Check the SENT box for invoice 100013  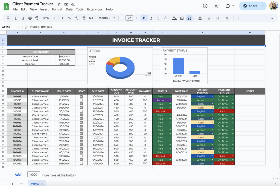click(81, 100)
